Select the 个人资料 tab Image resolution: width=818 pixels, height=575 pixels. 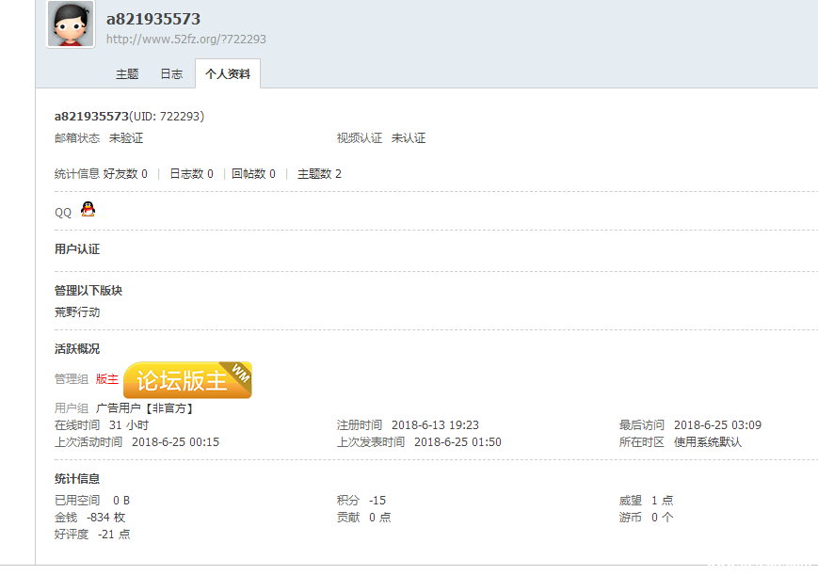coord(228,73)
